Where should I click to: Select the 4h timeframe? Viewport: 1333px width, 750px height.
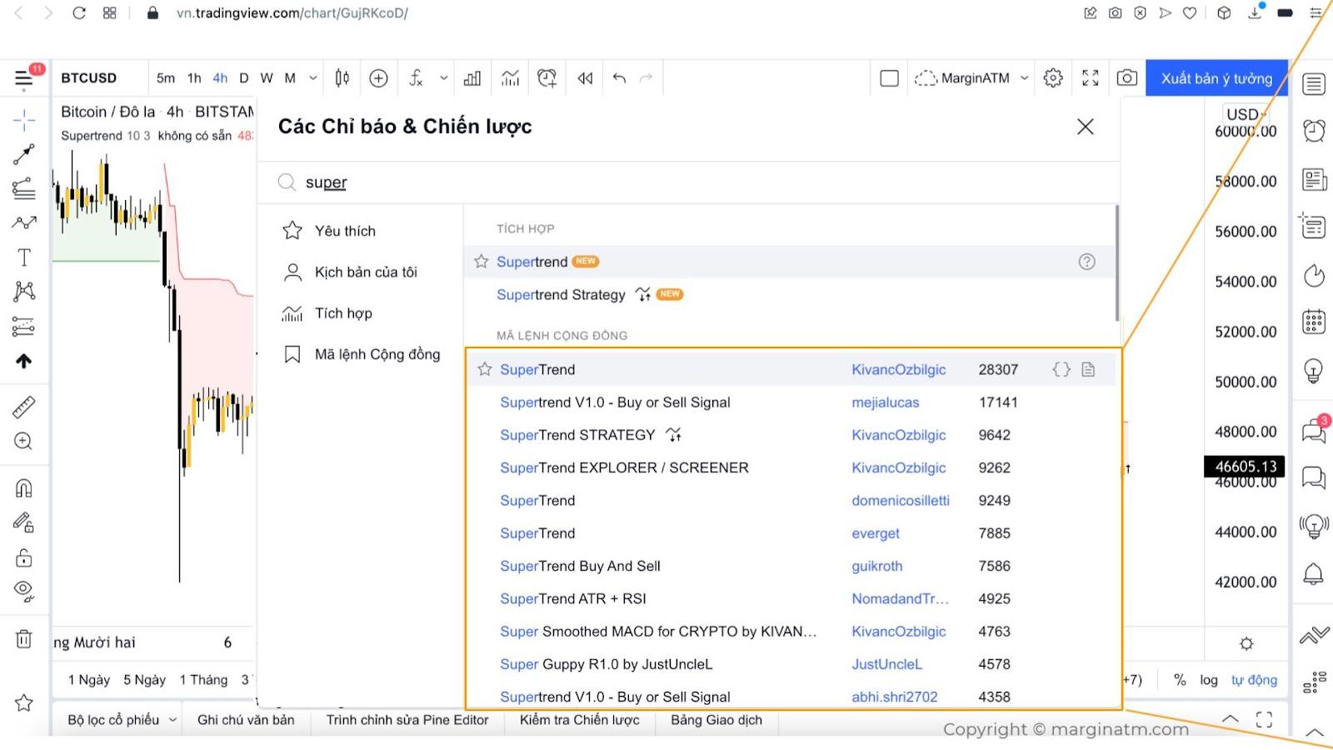pos(220,78)
